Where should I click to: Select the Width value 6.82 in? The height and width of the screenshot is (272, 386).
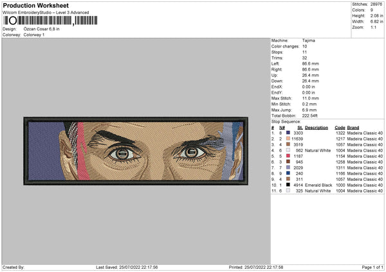(x=376, y=22)
